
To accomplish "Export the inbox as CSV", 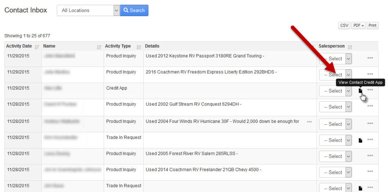I will click(344, 25).
